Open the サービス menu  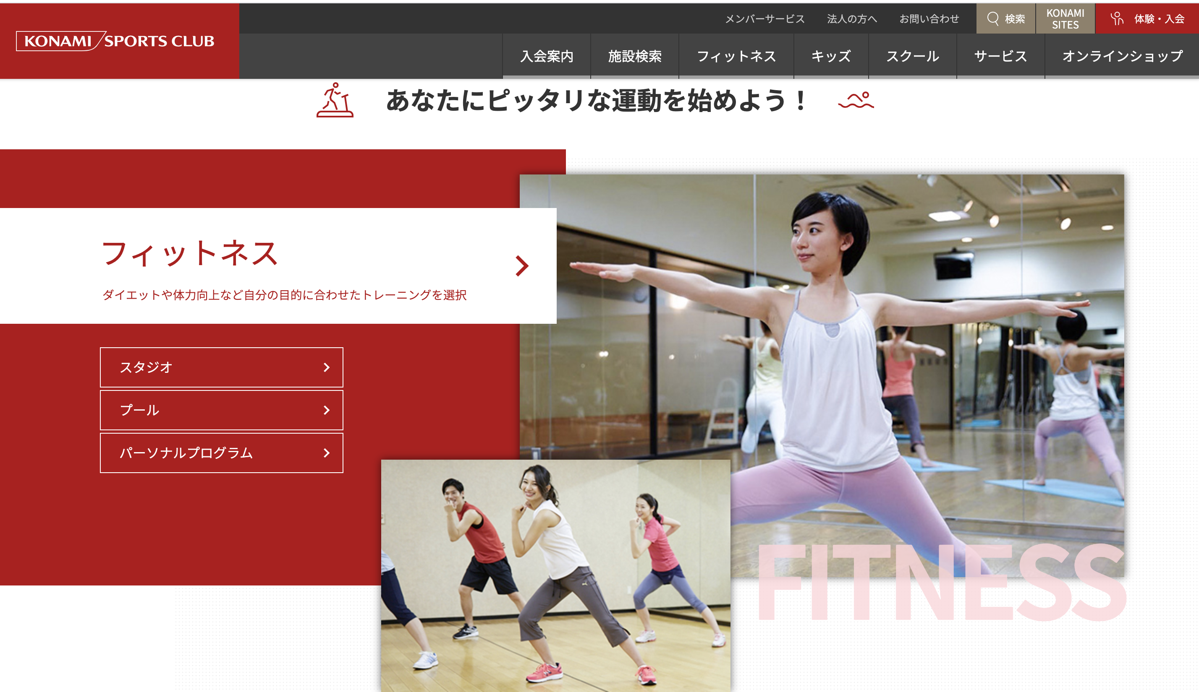tap(1001, 56)
